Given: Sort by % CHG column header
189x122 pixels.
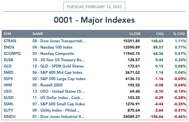Looking at the screenshot, I should 179,34.
